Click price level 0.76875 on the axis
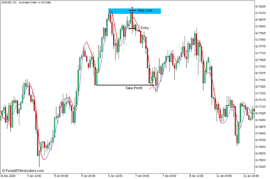The width and height of the screenshot is (270, 179). point(260,127)
